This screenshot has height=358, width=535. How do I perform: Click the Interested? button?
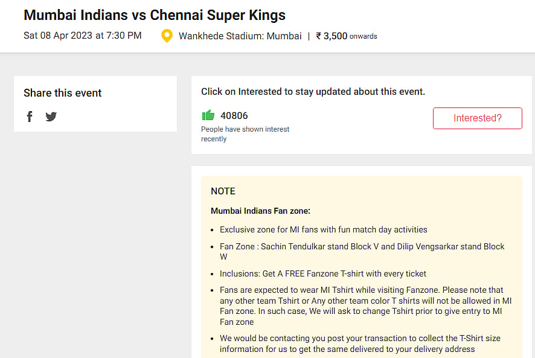[477, 118]
